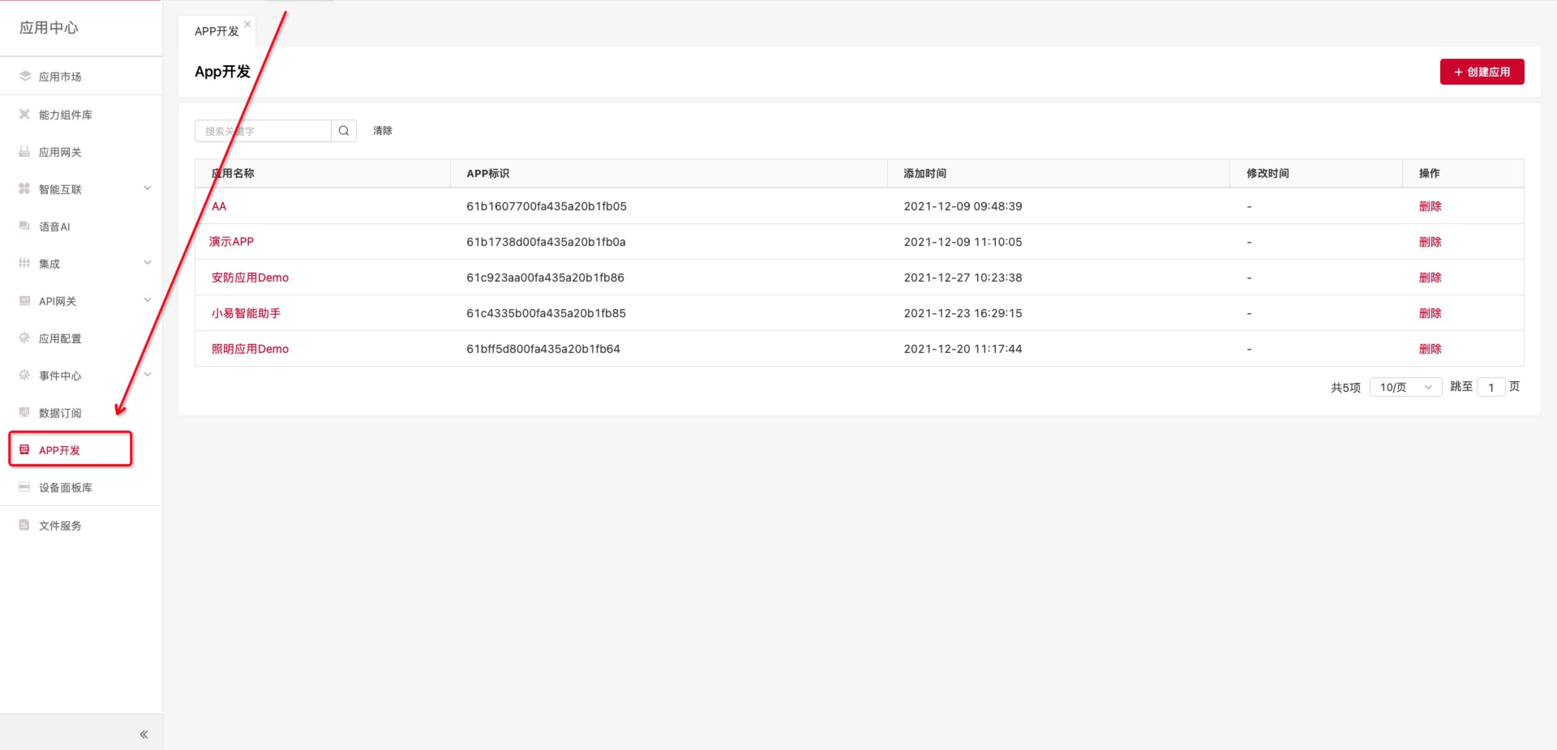Open 应用市场 via its sidebar icon
Image resolution: width=1557 pixels, height=750 pixels.
coord(25,76)
